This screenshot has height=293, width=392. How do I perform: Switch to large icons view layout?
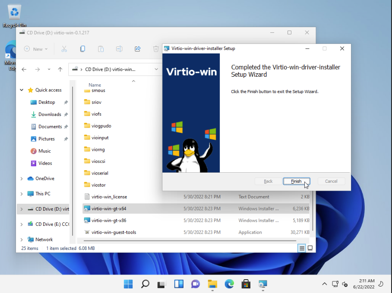tap(310, 248)
